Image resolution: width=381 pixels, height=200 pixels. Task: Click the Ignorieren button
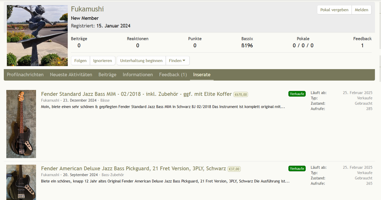[102, 61]
